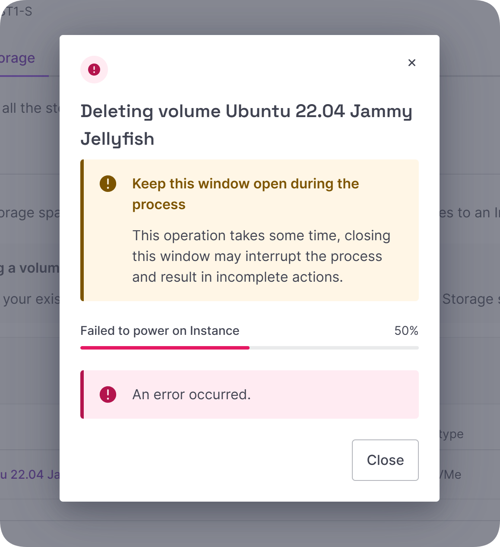The image size is (500, 547).
Task: Click the 'Failed to power on Instance' status text
Action: 160,331
